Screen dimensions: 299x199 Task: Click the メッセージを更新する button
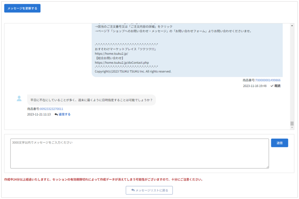(x=22, y=8)
